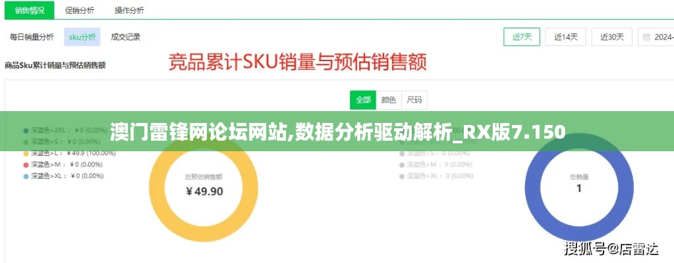This screenshot has width=674, height=263.
Task: Switch to the 销售情况 tab
Action: [x=30, y=11]
